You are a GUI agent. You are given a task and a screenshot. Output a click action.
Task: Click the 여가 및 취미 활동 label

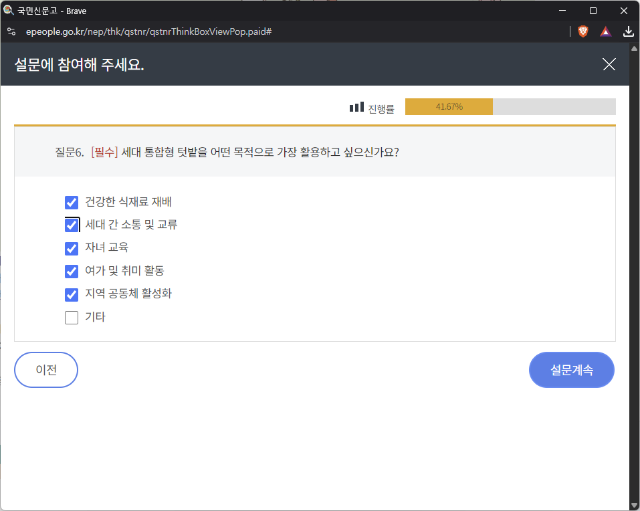point(124,271)
